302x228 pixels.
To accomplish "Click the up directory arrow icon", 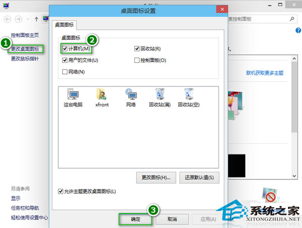I will coord(37,20).
